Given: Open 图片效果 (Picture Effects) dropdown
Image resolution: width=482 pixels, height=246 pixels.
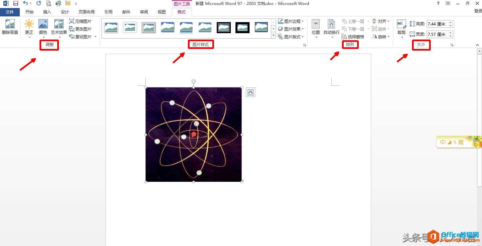Looking at the screenshot, I should tap(291, 29).
